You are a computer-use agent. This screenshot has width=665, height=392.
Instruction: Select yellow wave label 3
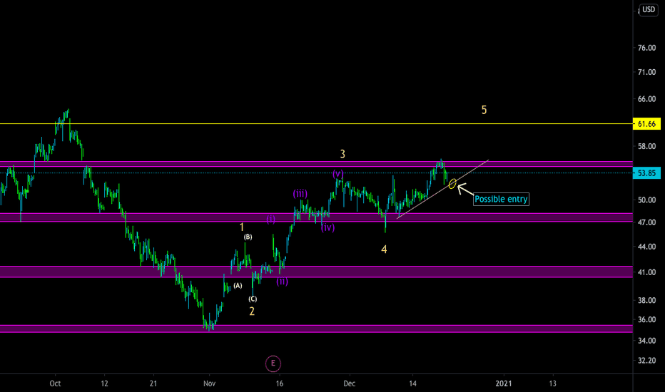[342, 154]
